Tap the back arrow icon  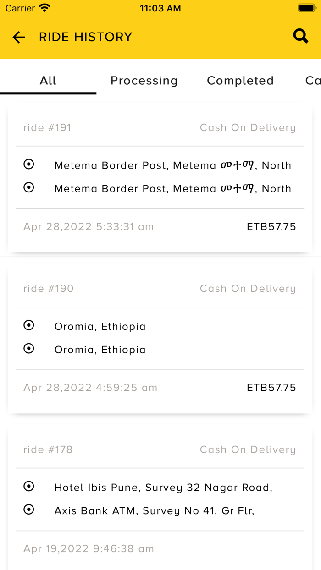pos(19,37)
